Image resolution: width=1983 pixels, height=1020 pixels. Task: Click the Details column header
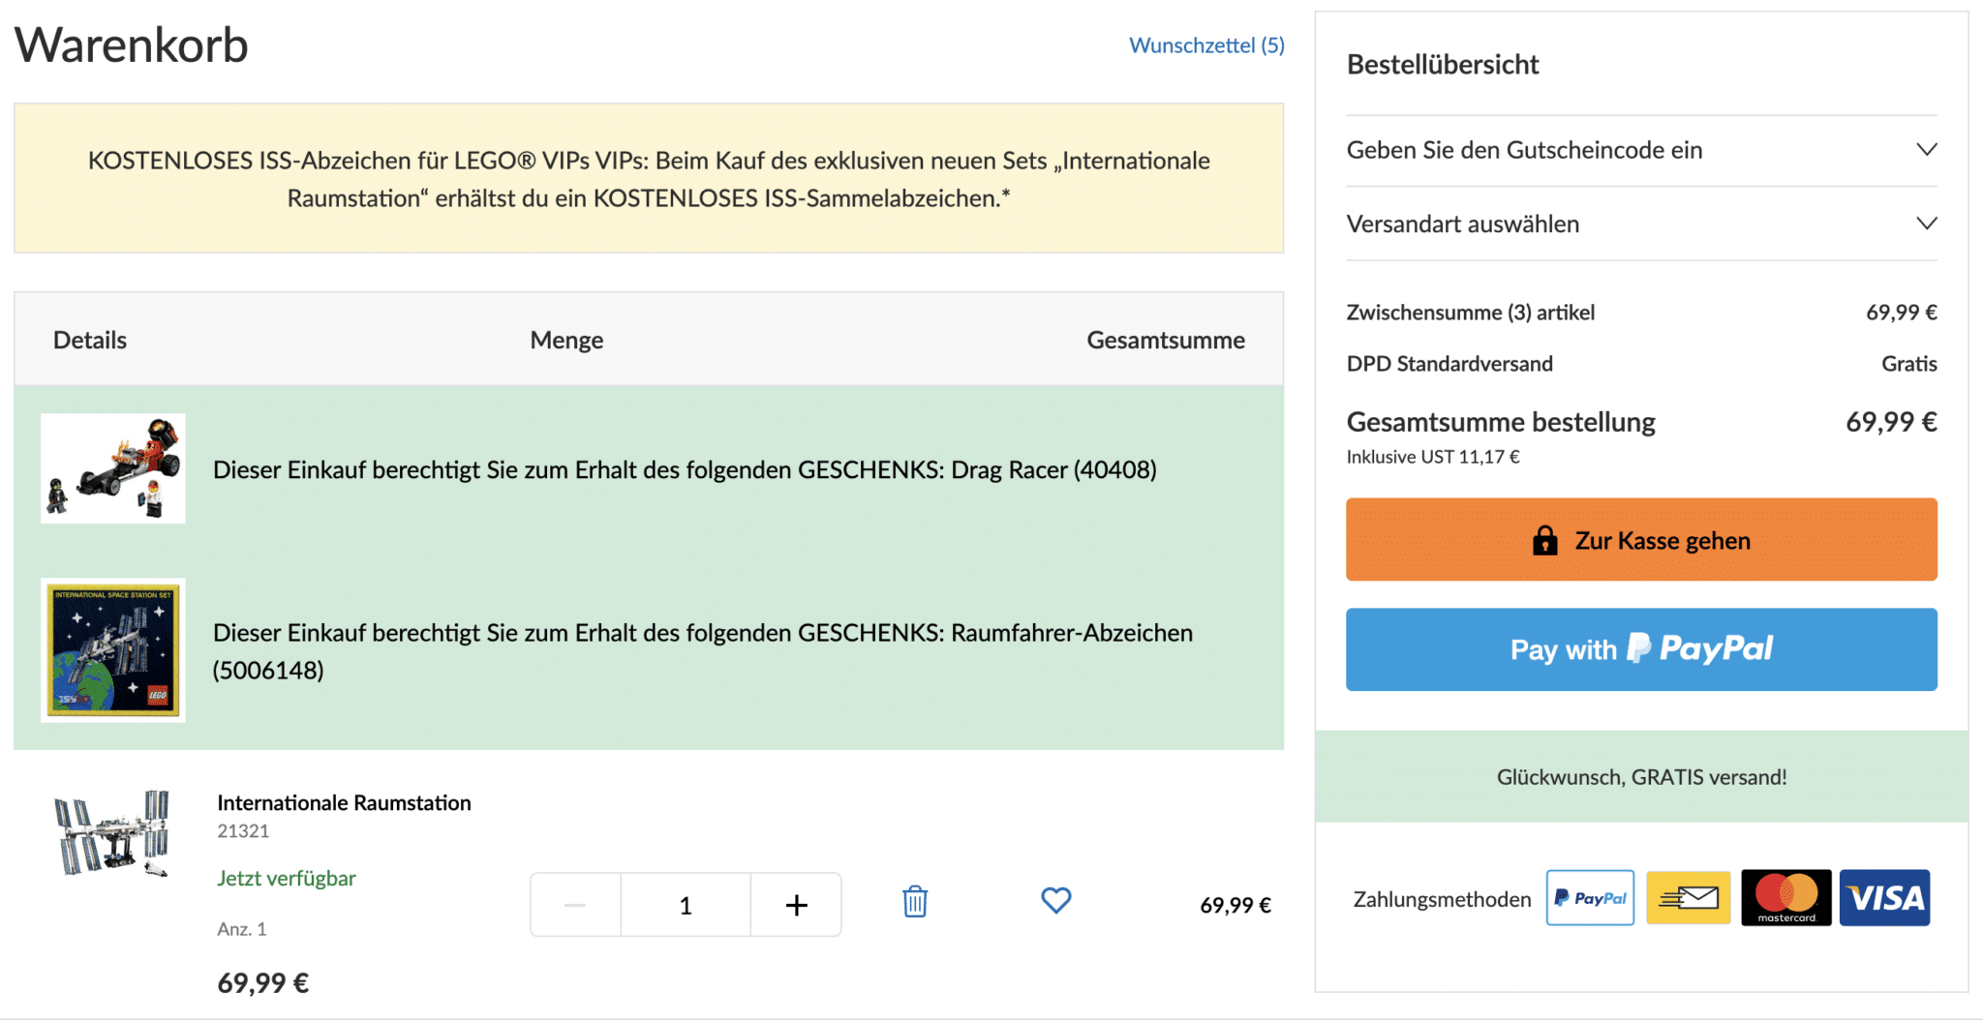90,340
